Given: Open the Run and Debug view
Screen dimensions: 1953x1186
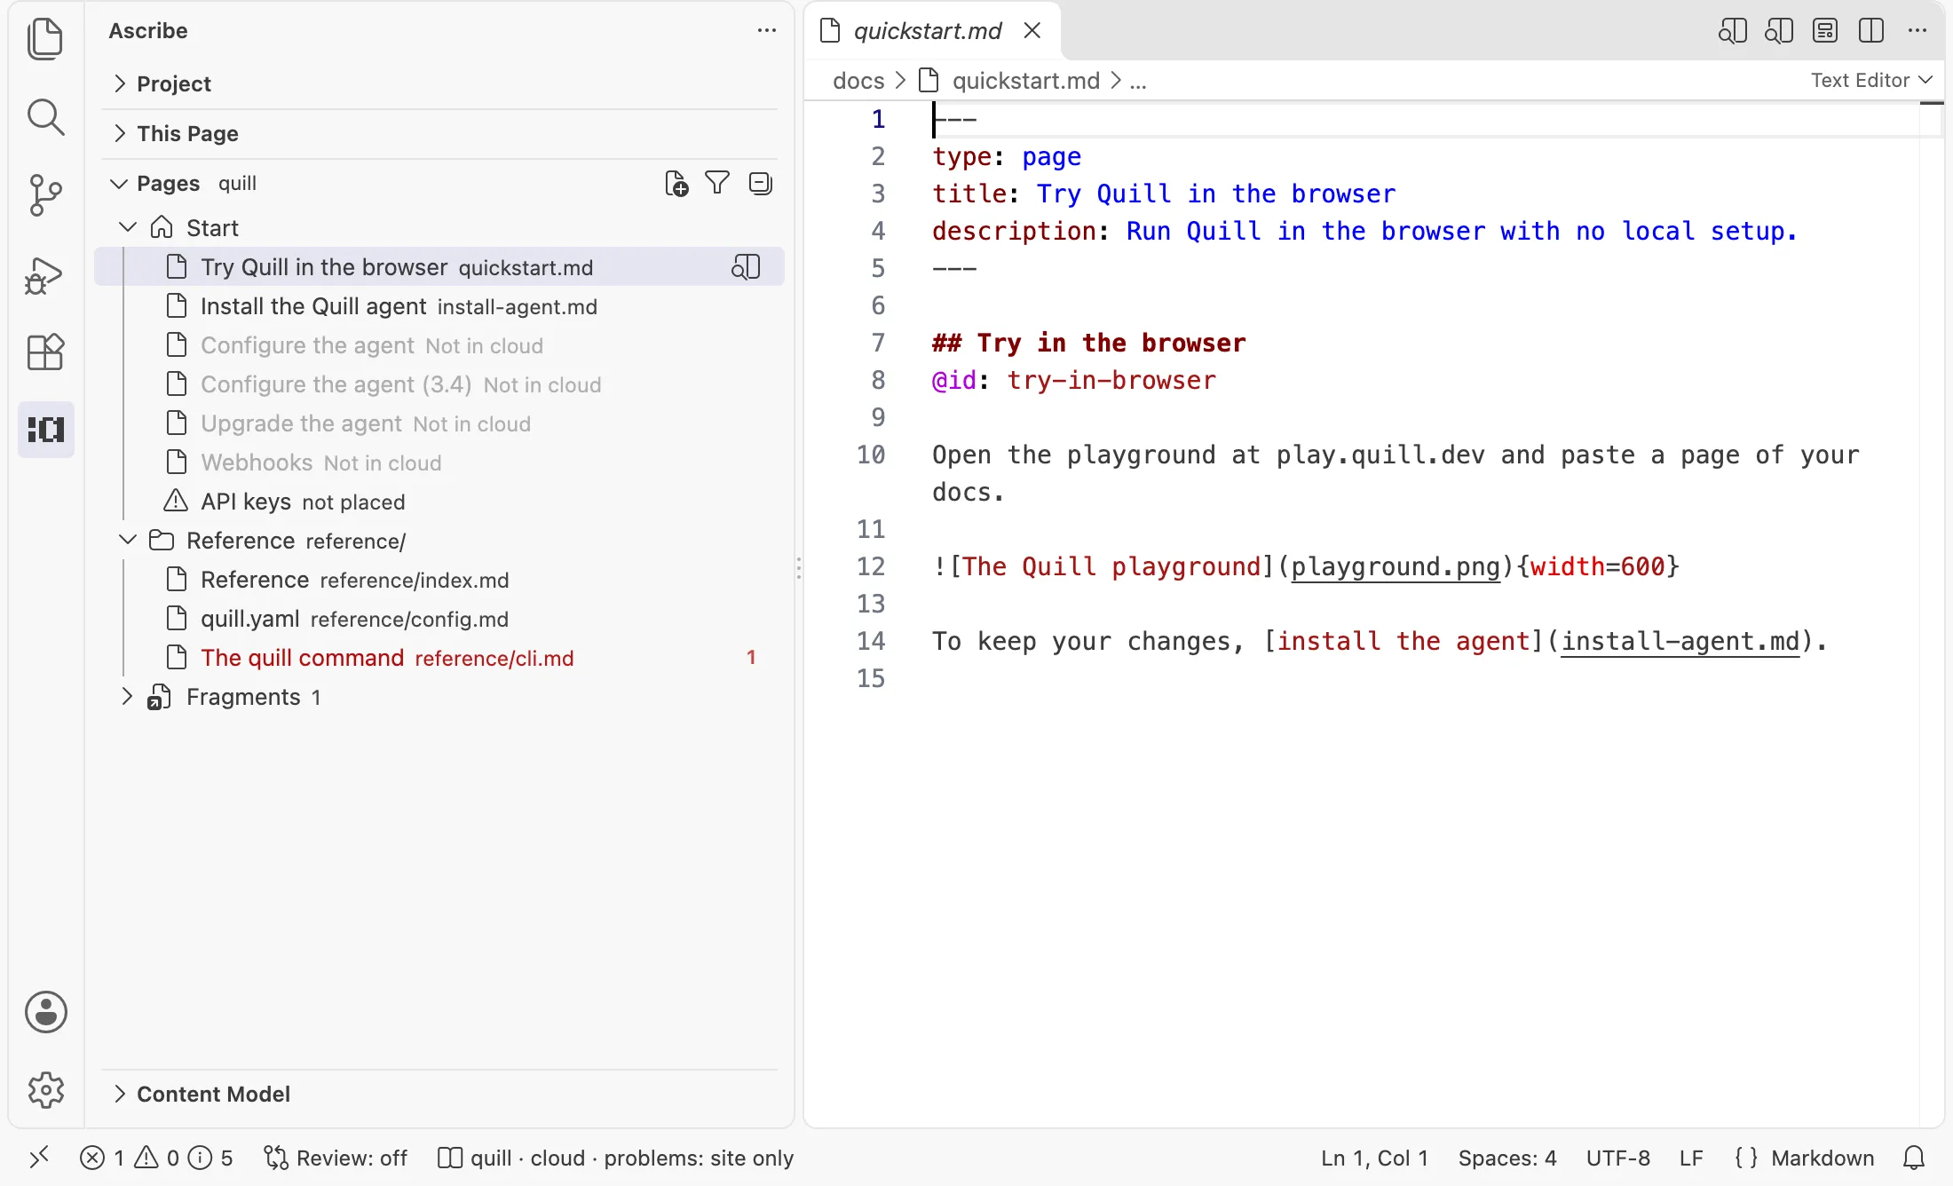Looking at the screenshot, I should 45,274.
